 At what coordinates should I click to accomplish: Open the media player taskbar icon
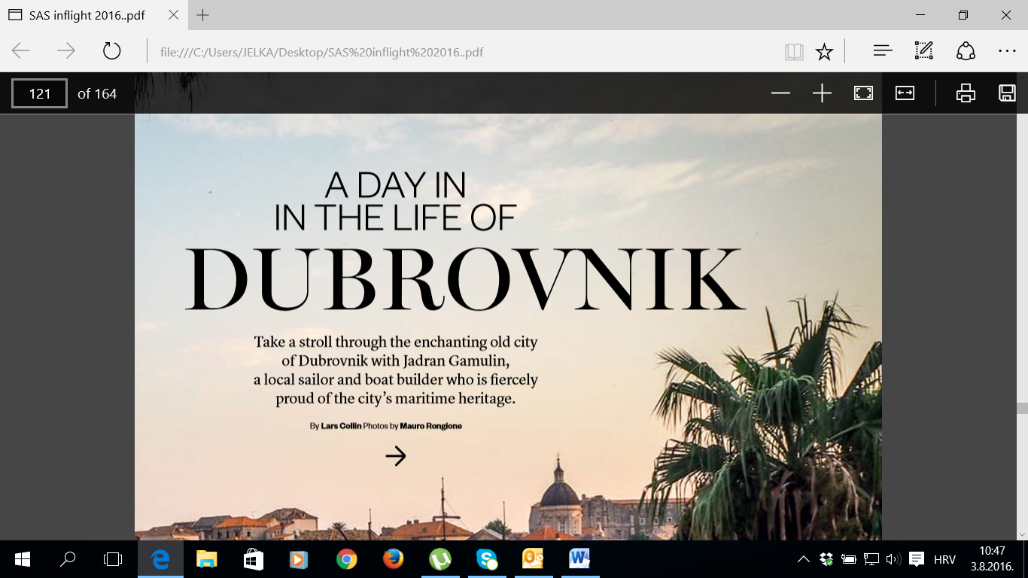point(300,559)
